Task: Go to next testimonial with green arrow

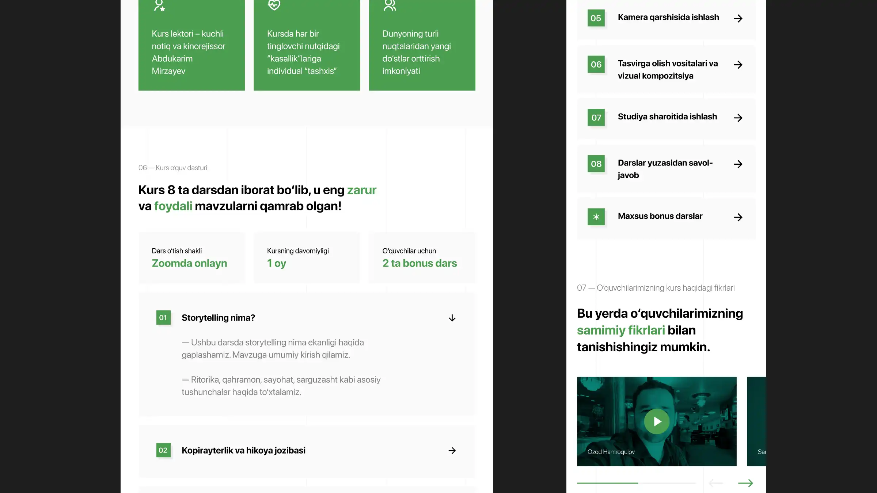Action: click(745, 483)
